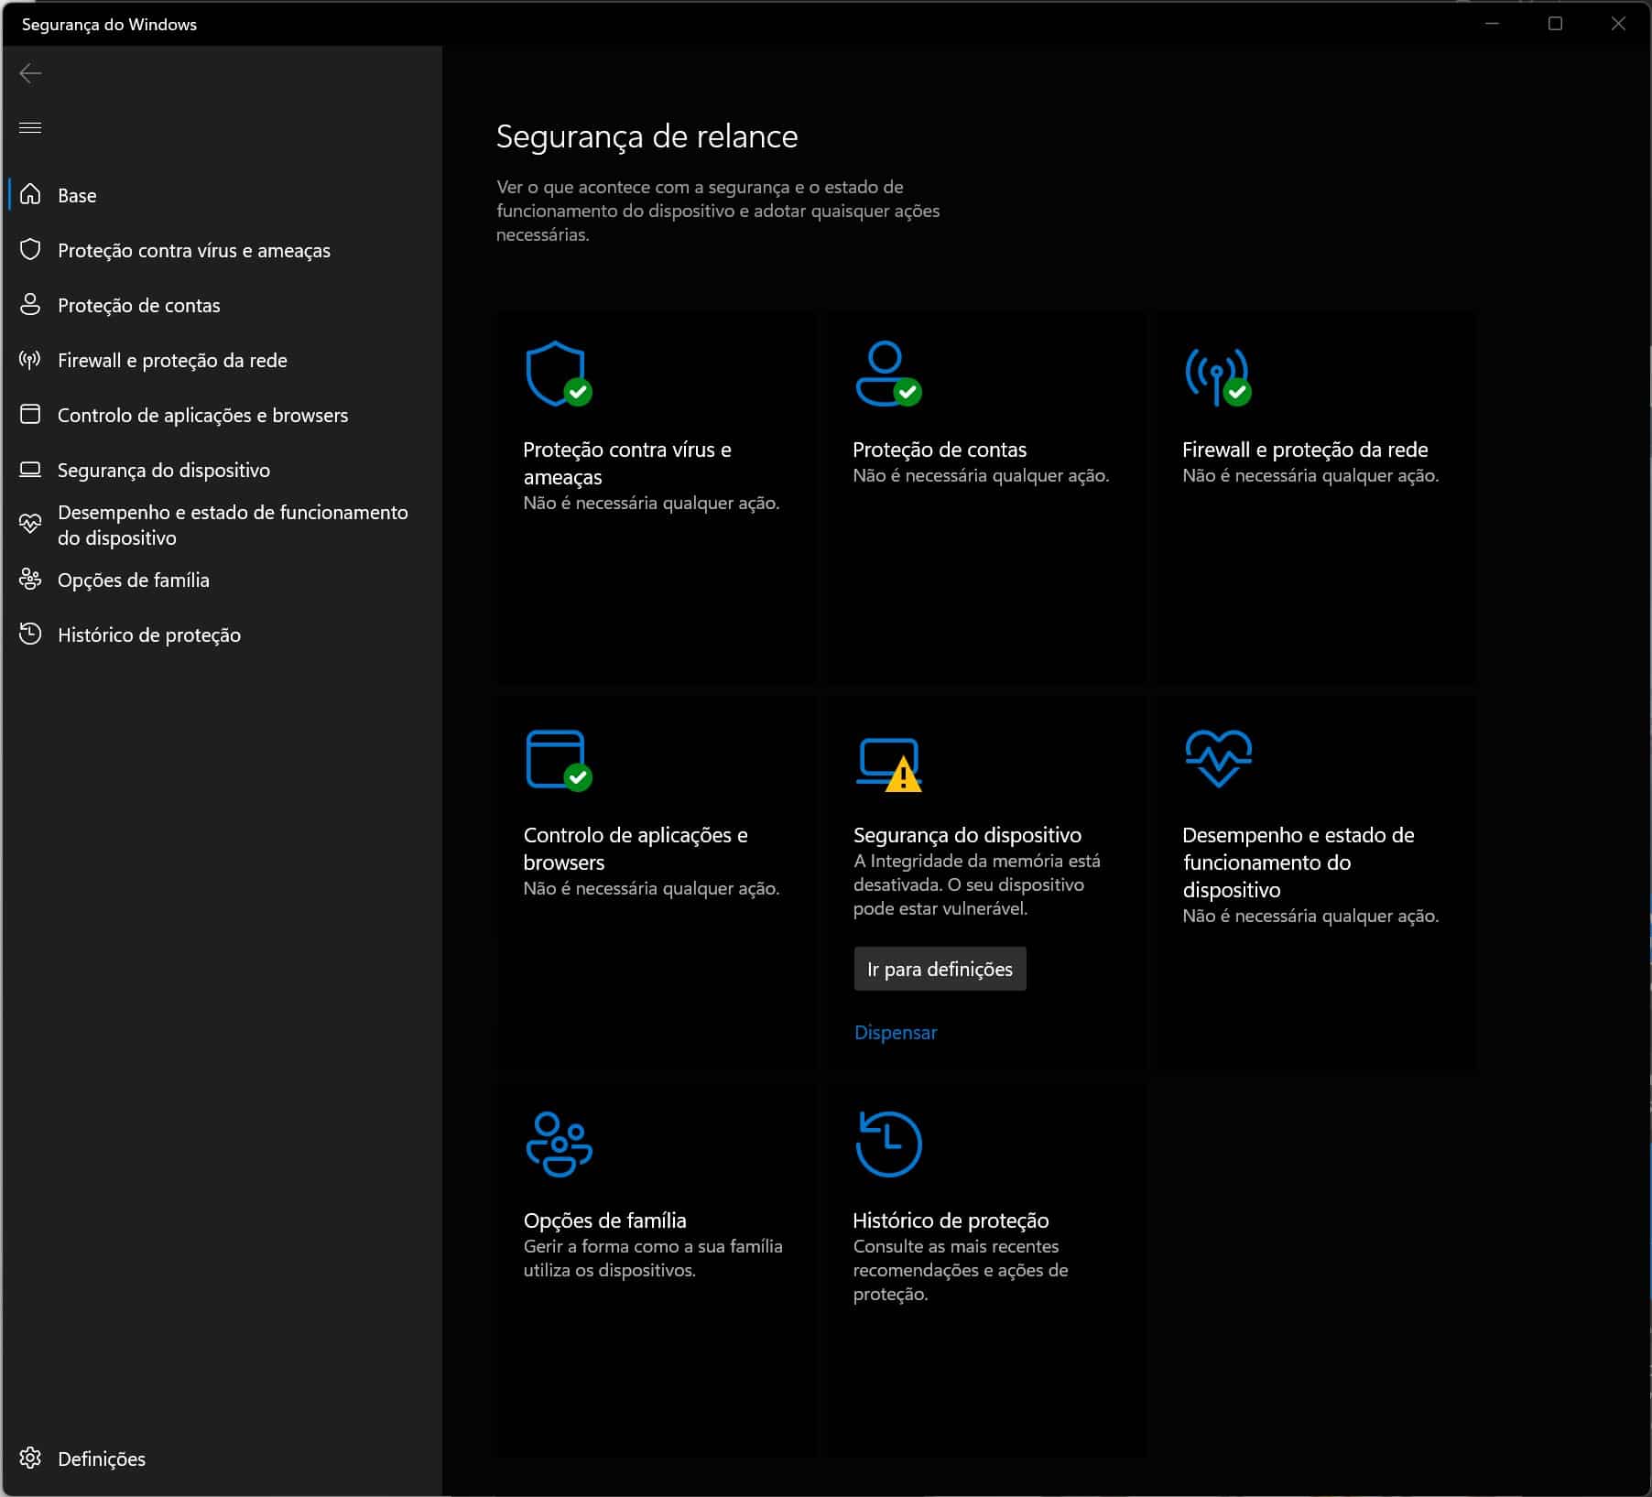Open Firewall e proteção da rede sidebar item
This screenshot has height=1497, width=1652.
pyautogui.click(x=172, y=360)
